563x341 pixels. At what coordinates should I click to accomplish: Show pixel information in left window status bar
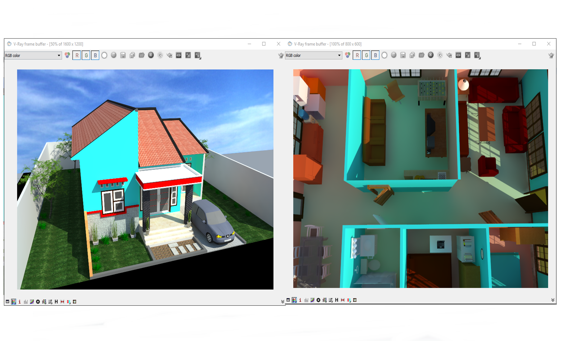click(20, 302)
